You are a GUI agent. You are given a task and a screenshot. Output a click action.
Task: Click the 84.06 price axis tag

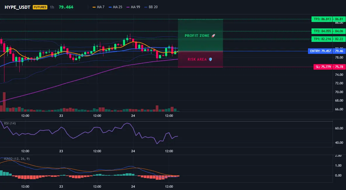pos(339,31)
